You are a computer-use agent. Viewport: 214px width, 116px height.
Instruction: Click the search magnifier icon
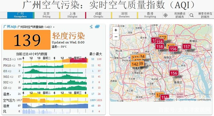(191, 15)
